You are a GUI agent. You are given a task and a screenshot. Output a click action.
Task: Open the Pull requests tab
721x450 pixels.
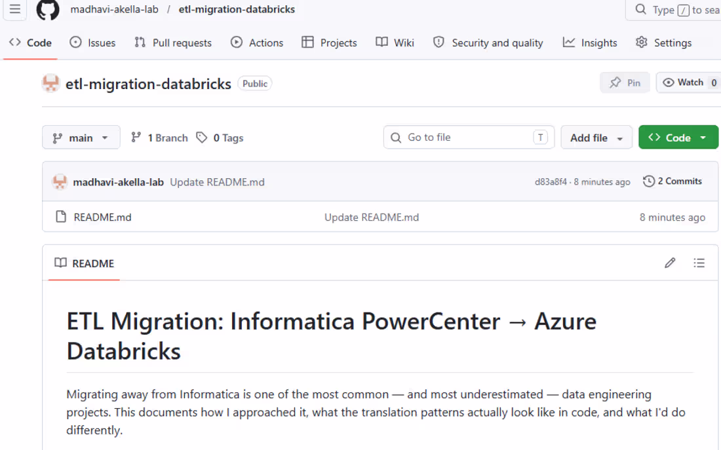click(173, 43)
